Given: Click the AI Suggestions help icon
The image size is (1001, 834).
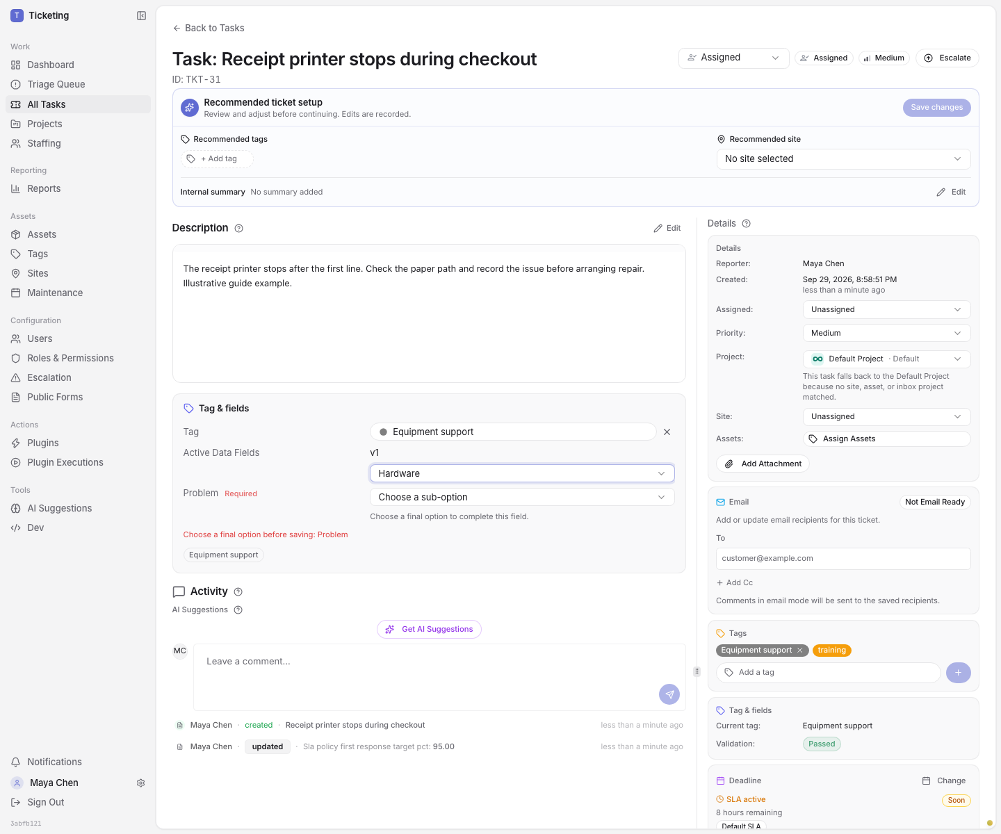Looking at the screenshot, I should tap(238, 610).
